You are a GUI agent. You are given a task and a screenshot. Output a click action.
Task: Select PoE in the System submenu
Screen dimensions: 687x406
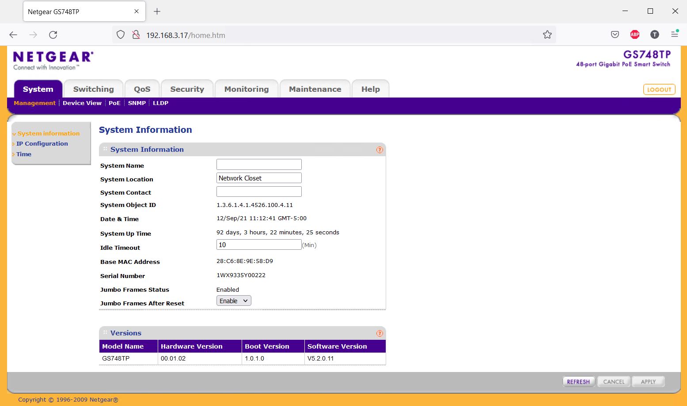(114, 103)
